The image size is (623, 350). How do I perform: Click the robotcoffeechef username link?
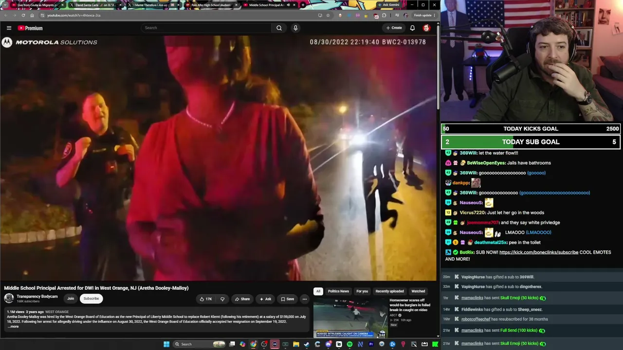click(476, 319)
